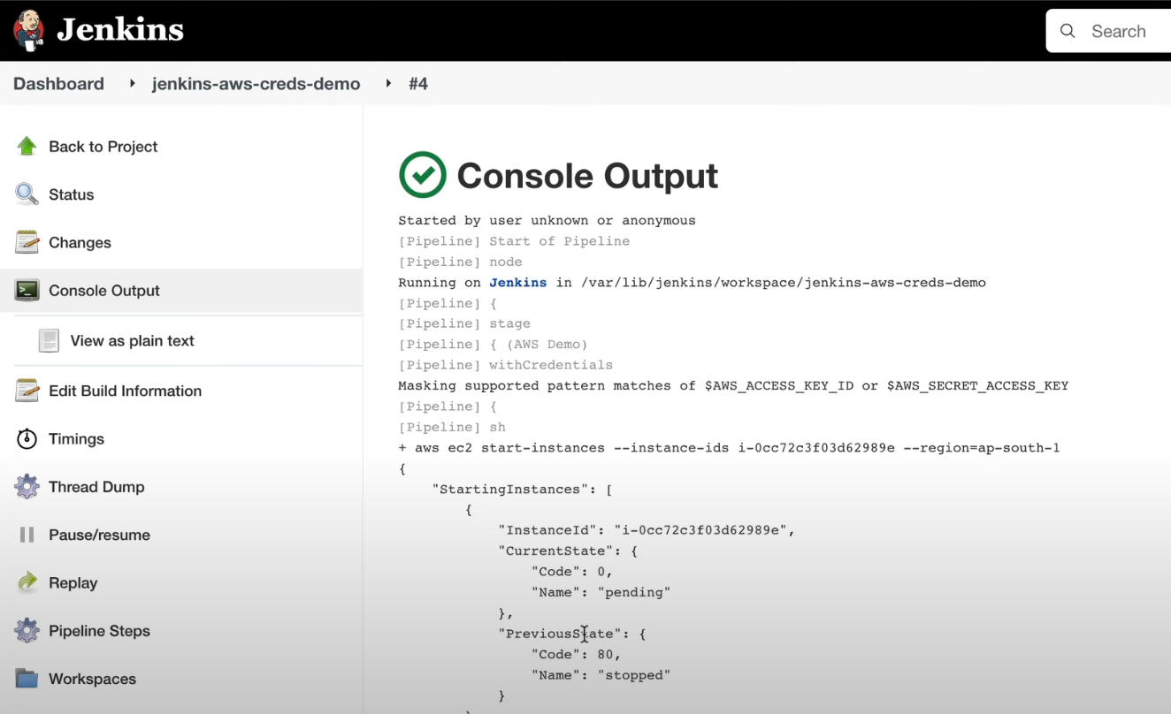Click the 'Masking supported pattern matches' line
Image resolution: width=1171 pixels, height=714 pixels.
click(734, 386)
